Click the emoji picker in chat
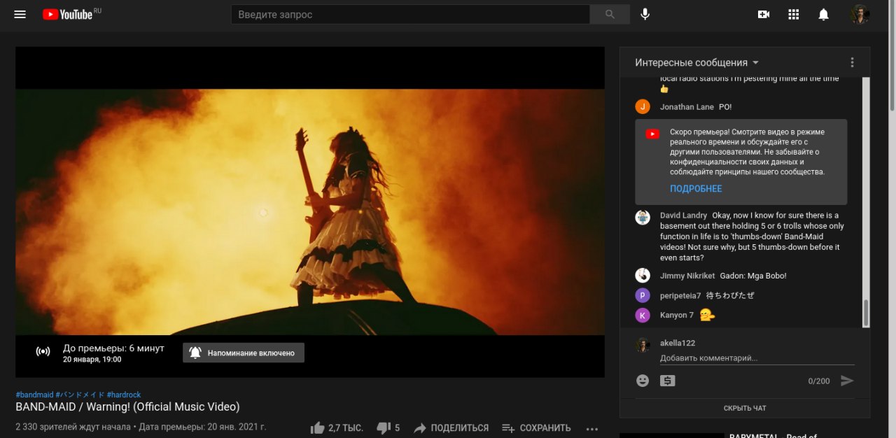This screenshot has width=896, height=438. click(643, 381)
